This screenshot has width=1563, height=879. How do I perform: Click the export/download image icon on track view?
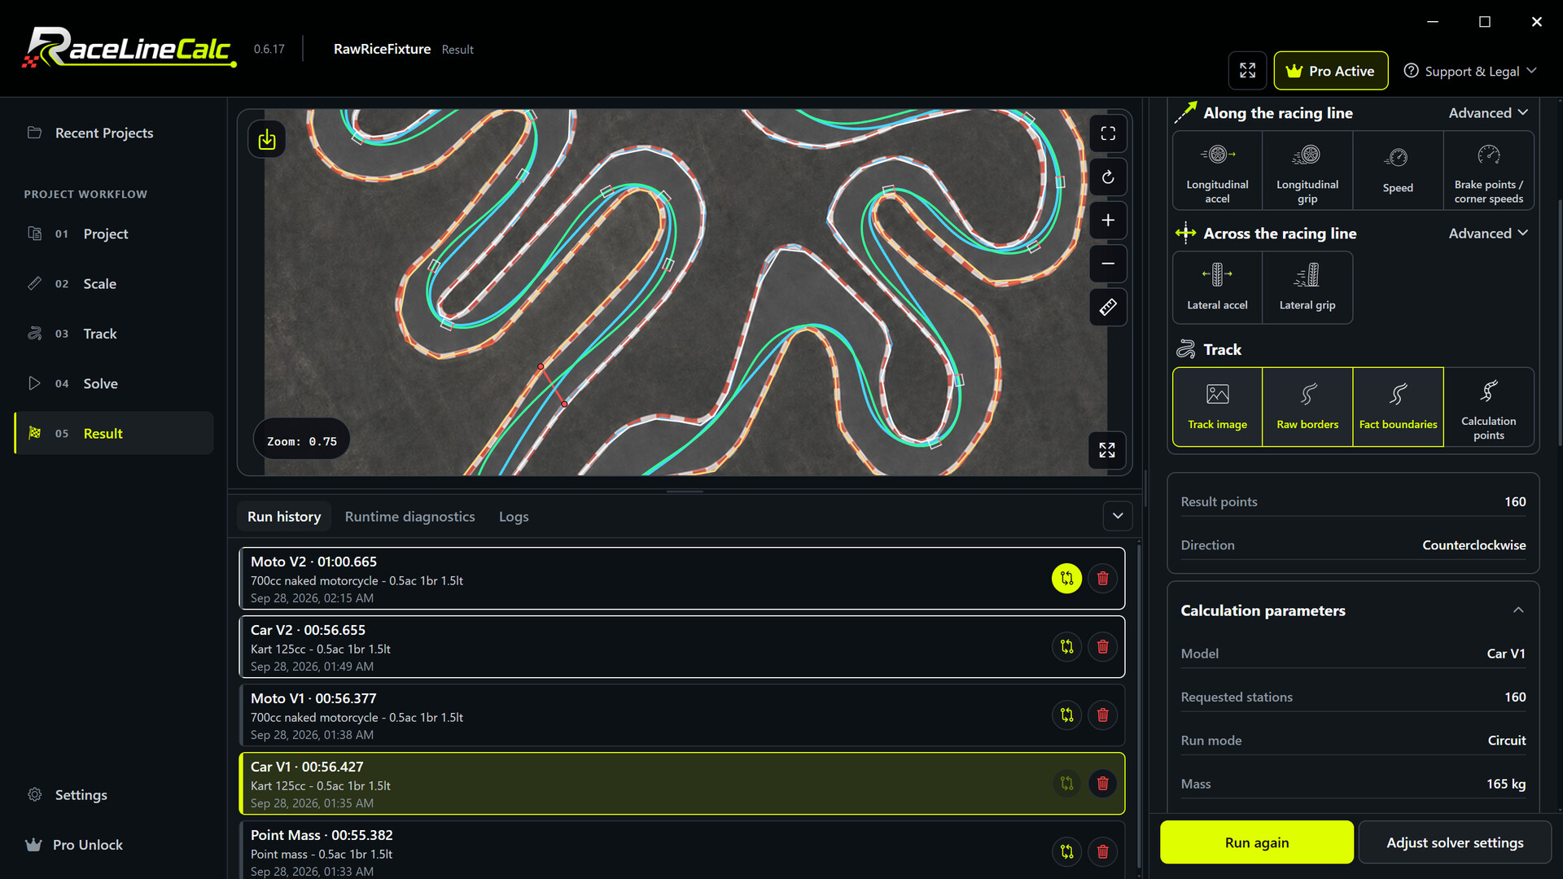tap(267, 140)
